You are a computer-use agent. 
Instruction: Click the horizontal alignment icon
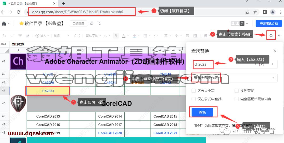coord(166,36)
